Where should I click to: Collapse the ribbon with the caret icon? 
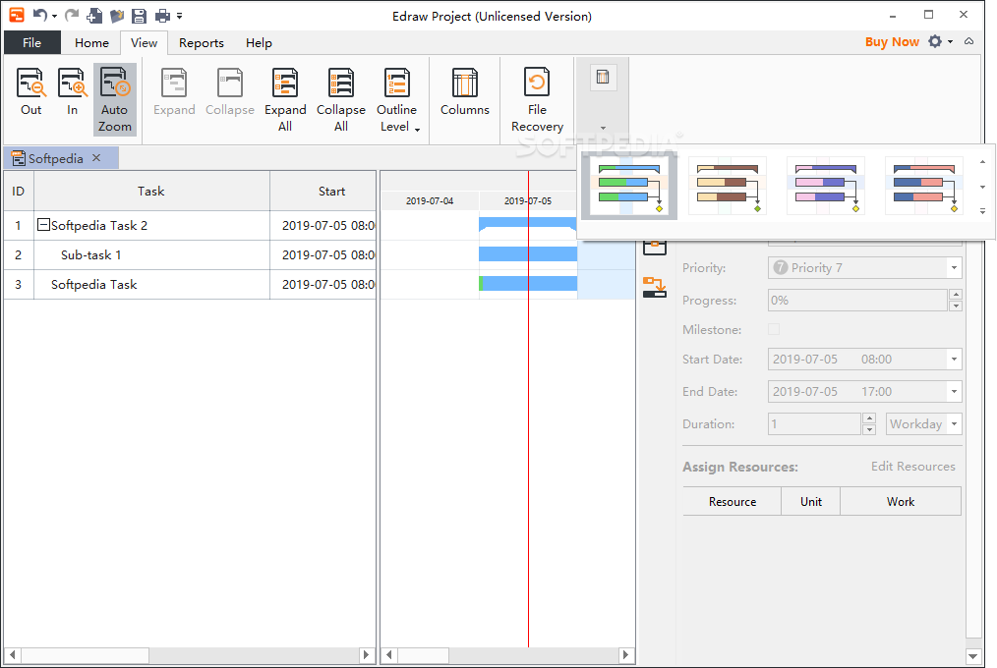click(x=968, y=41)
